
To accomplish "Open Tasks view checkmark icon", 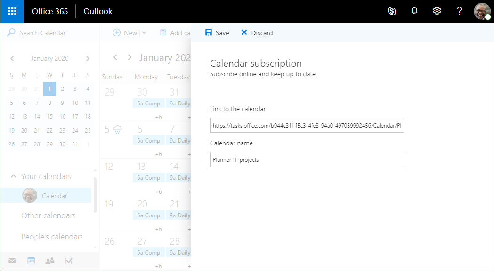I will tap(68, 261).
